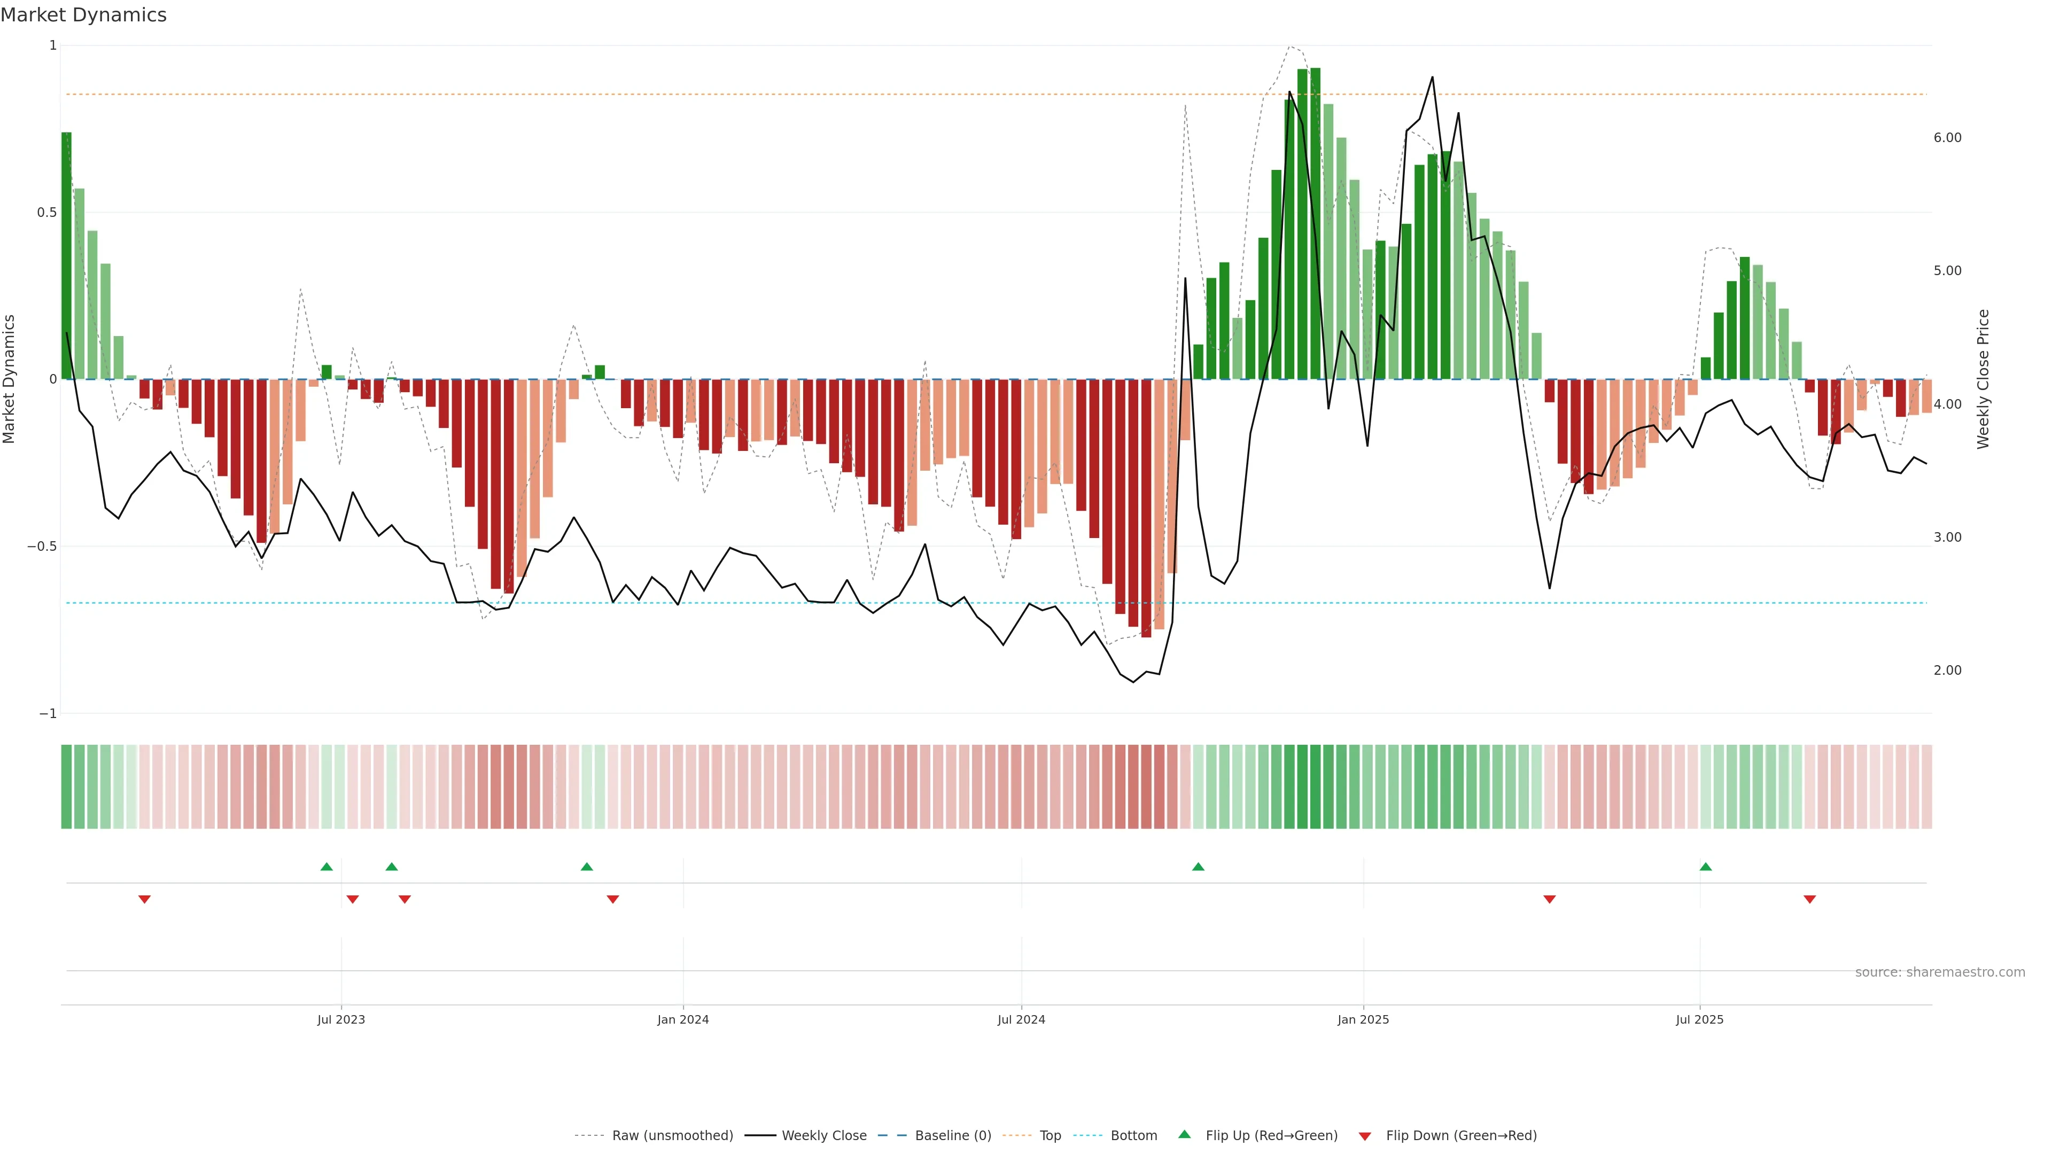Click the Flip Down red triangle legend icon

tap(1365, 1136)
